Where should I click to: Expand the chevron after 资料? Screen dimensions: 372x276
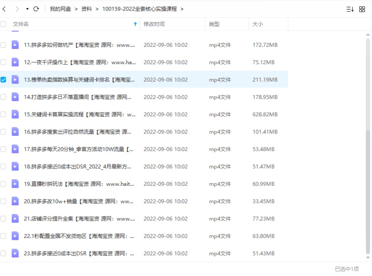point(97,9)
